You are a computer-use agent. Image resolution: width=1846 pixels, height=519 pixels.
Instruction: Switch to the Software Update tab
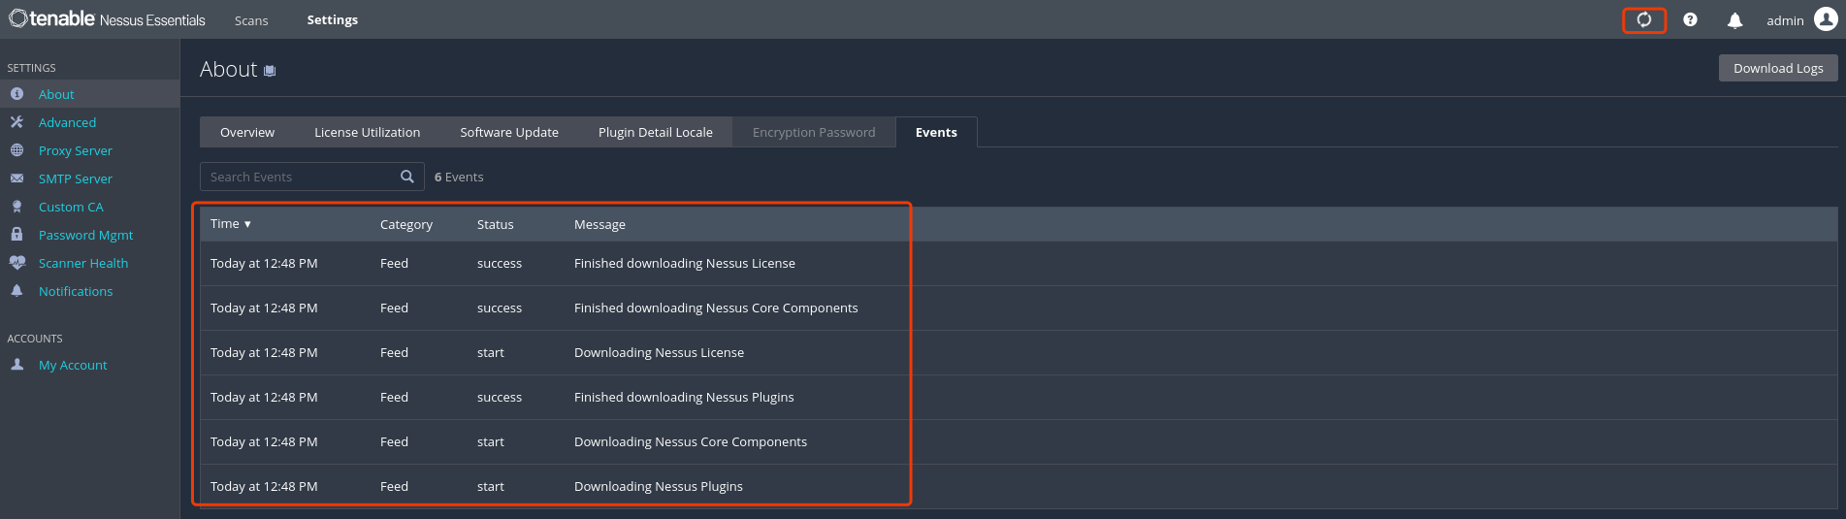[x=509, y=132]
